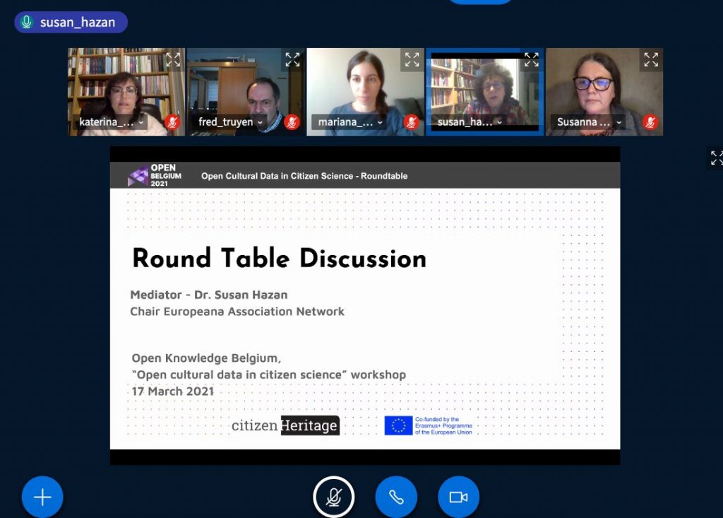This screenshot has height=518, width=723.
Task: Click the phone audio button
Action: (x=396, y=497)
